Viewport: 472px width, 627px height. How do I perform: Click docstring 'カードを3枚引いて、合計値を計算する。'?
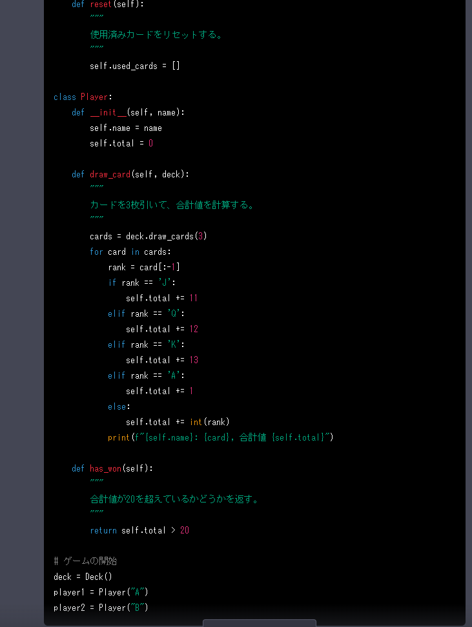coord(172,205)
